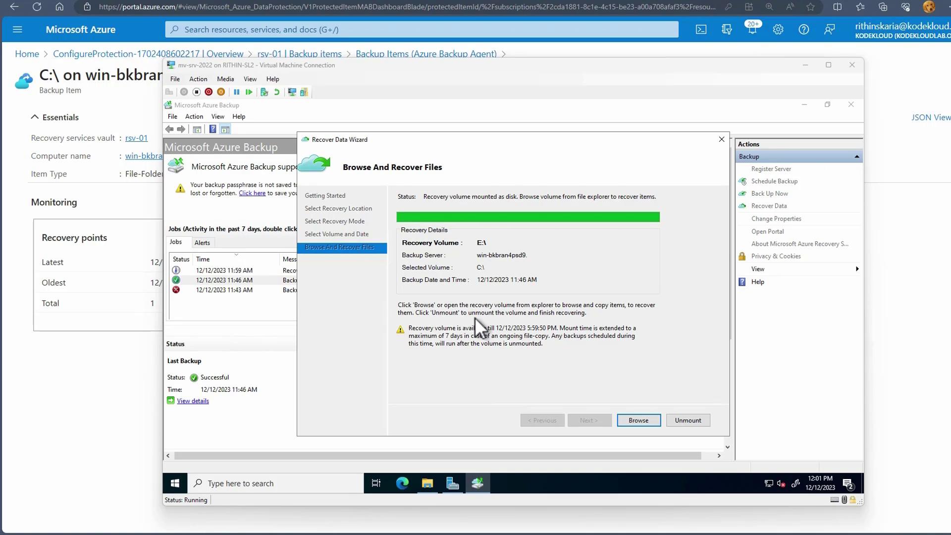Click the orange Save VM state icon
Screen dimensions: 951x535
(221, 92)
